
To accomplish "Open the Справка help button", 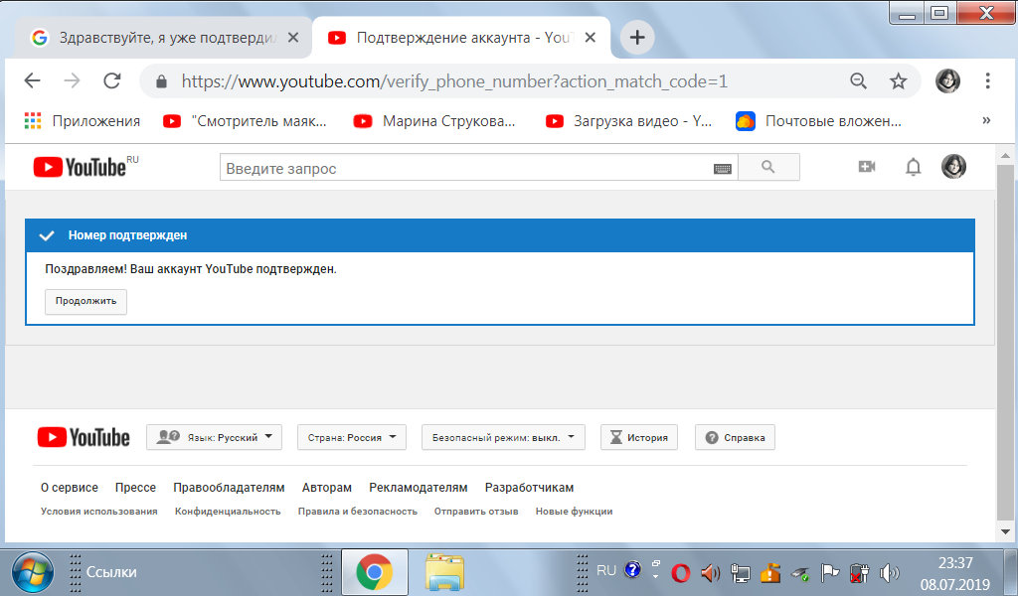I will (735, 437).
